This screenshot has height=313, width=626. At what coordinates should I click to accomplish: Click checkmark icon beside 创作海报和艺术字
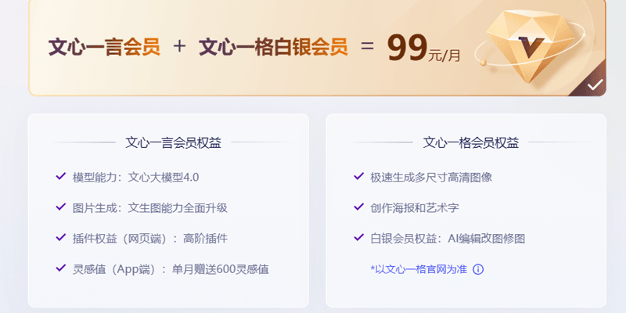pos(358,207)
